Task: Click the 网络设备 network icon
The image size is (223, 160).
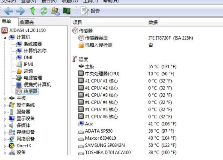Action: [x=11, y=139]
